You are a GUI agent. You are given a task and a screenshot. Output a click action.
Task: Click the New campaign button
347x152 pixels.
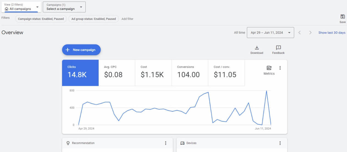click(x=81, y=50)
